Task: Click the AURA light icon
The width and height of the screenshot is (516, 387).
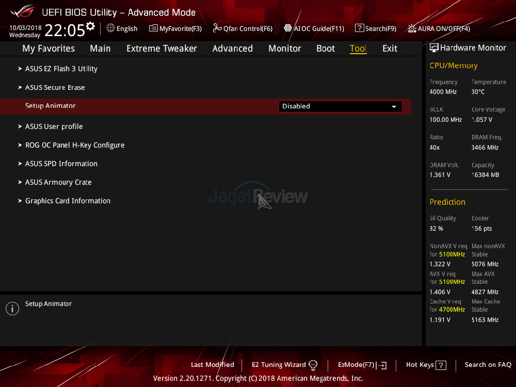Action: pyautogui.click(x=412, y=28)
